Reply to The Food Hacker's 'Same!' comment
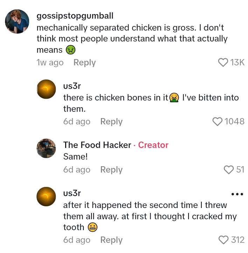 [111, 170]
